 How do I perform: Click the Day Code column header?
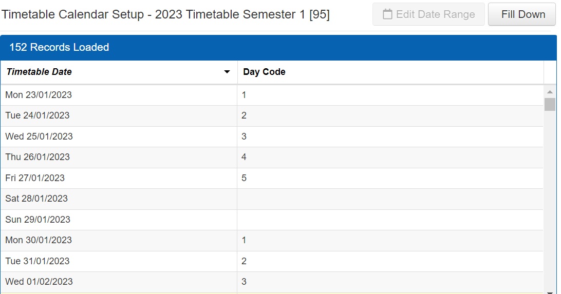[264, 72]
